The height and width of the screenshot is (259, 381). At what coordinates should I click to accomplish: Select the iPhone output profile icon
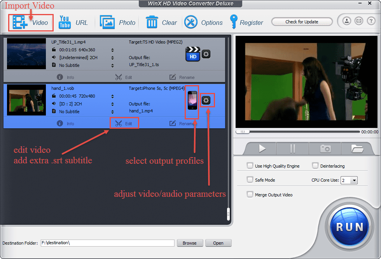192,102
